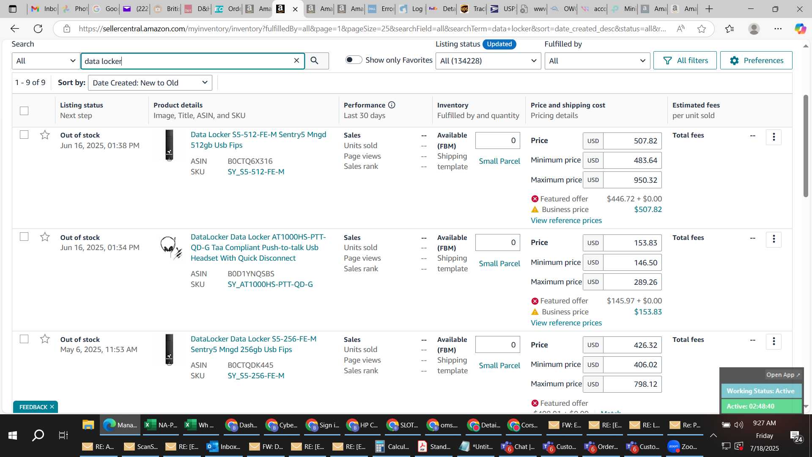Image resolution: width=812 pixels, height=457 pixels.
Task: Switch to USPS browser tab
Action: coord(502,9)
